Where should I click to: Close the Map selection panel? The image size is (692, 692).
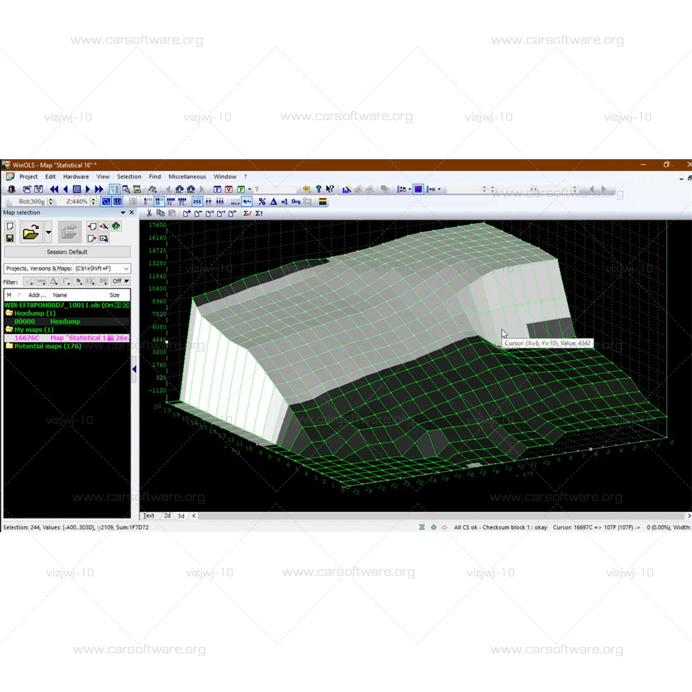point(131,212)
